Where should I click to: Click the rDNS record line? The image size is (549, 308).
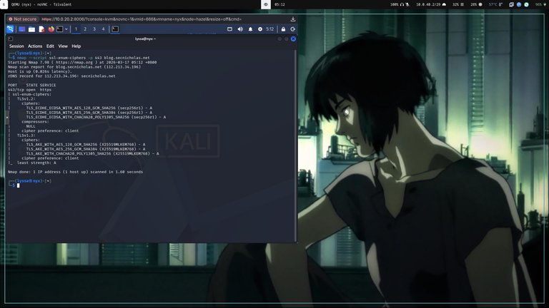[x=61, y=76]
